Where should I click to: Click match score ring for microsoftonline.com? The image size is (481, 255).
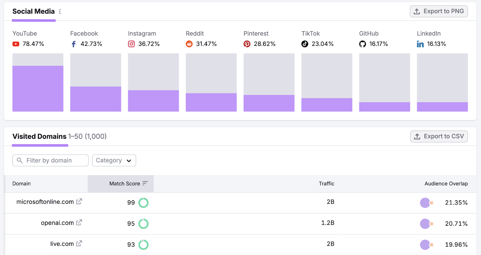point(143,203)
